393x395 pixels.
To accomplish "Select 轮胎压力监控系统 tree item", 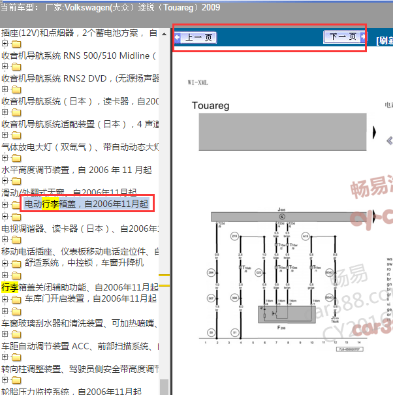I will 71,391.
